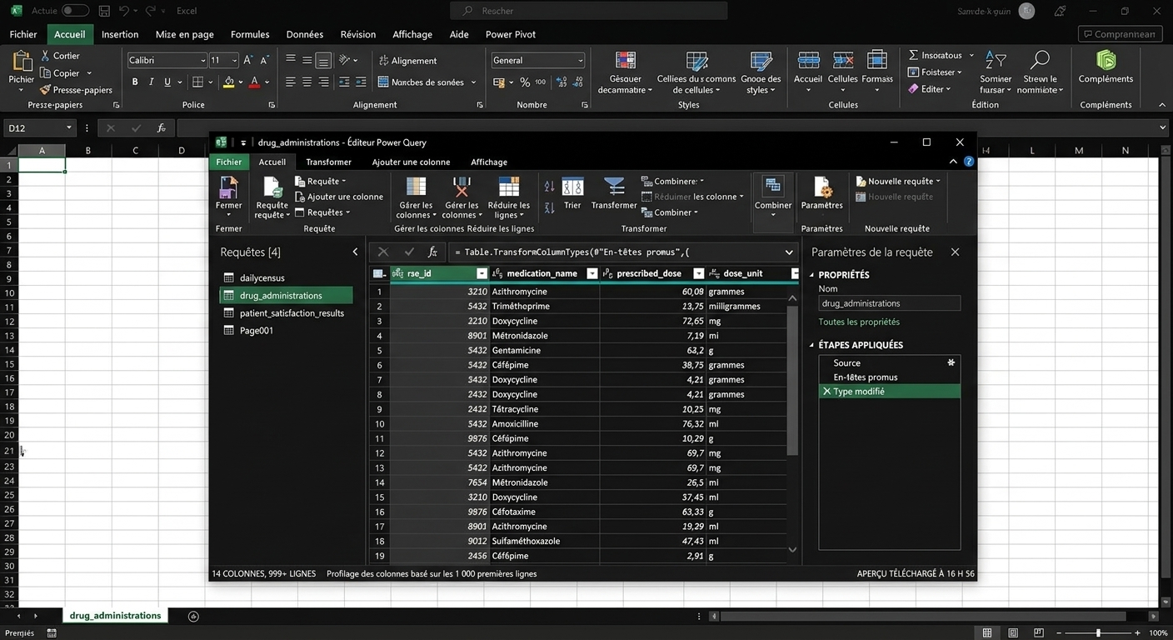Click the Pressse-papiers format painter brush

(45, 90)
